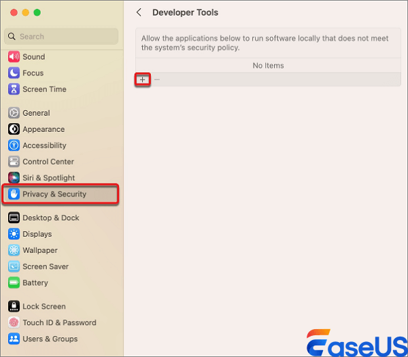Viewport: 408px width, 357px height.
Task: Click the minus remove button
Action: coord(157,80)
